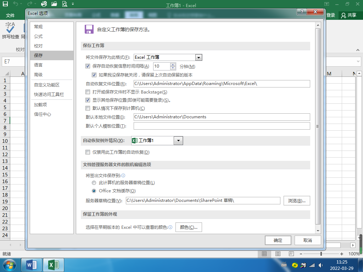The image size is (363, 272).
Task: Click 取消 to cancel the dialog
Action: click(308, 240)
